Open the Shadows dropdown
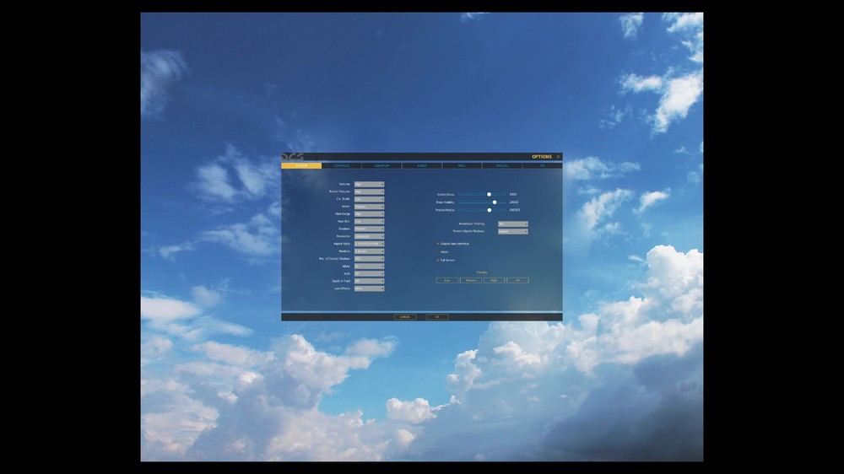The image size is (844, 474). [x=370, y=229]
